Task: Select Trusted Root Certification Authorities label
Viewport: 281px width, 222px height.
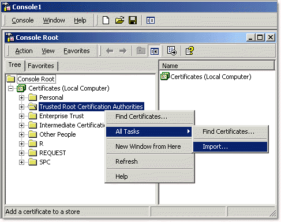Action: [x=91, y=107]
